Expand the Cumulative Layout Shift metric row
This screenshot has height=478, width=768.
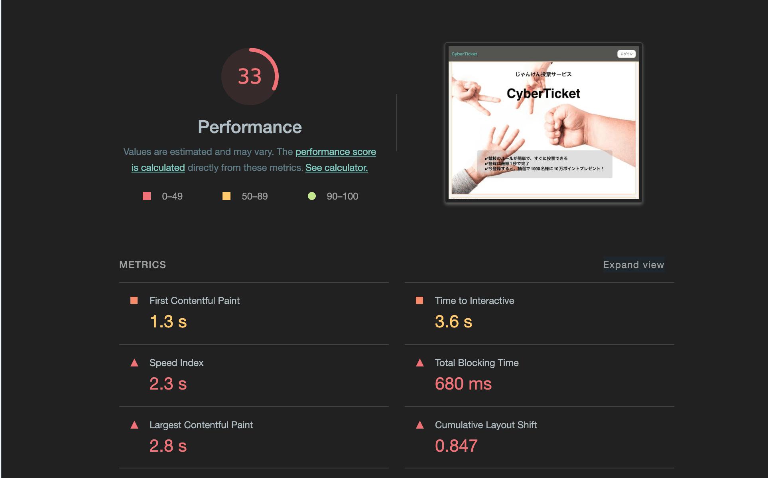pos(486,425)
